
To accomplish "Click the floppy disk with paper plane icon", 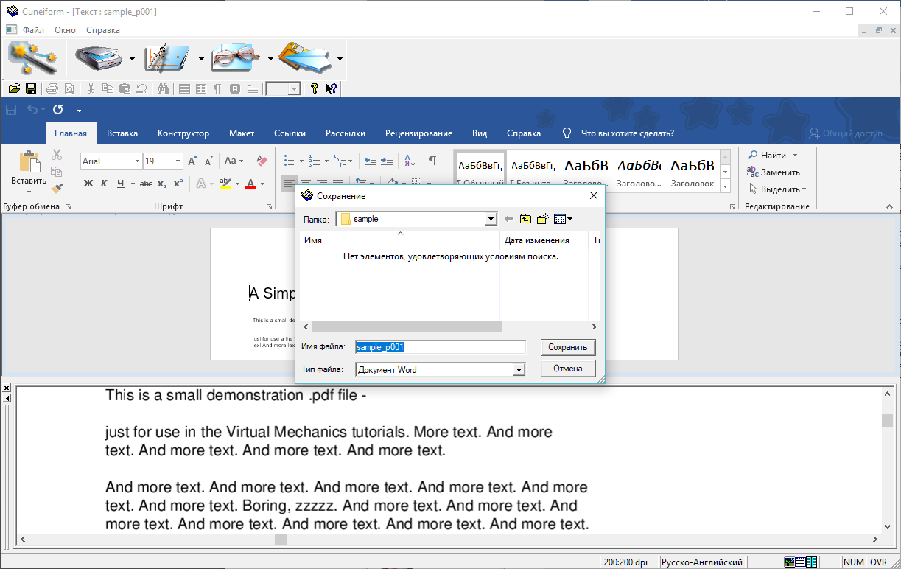I will [305, 58].
